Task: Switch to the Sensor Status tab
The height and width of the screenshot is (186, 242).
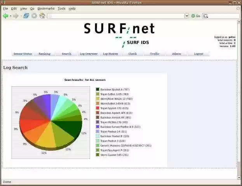Action: [23, 54]
